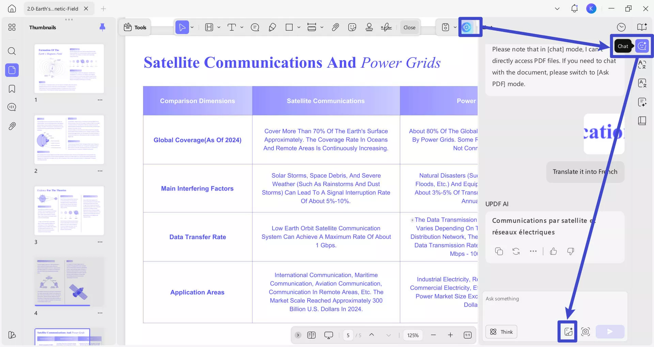654x347 pixels.
Task: Thumbs up the AI translation response
Action: tap(553, 251)
